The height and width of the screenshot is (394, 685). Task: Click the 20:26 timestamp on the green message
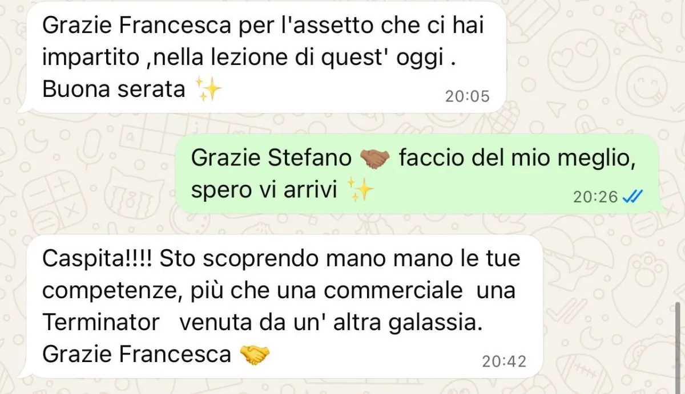tap(595, 197)
